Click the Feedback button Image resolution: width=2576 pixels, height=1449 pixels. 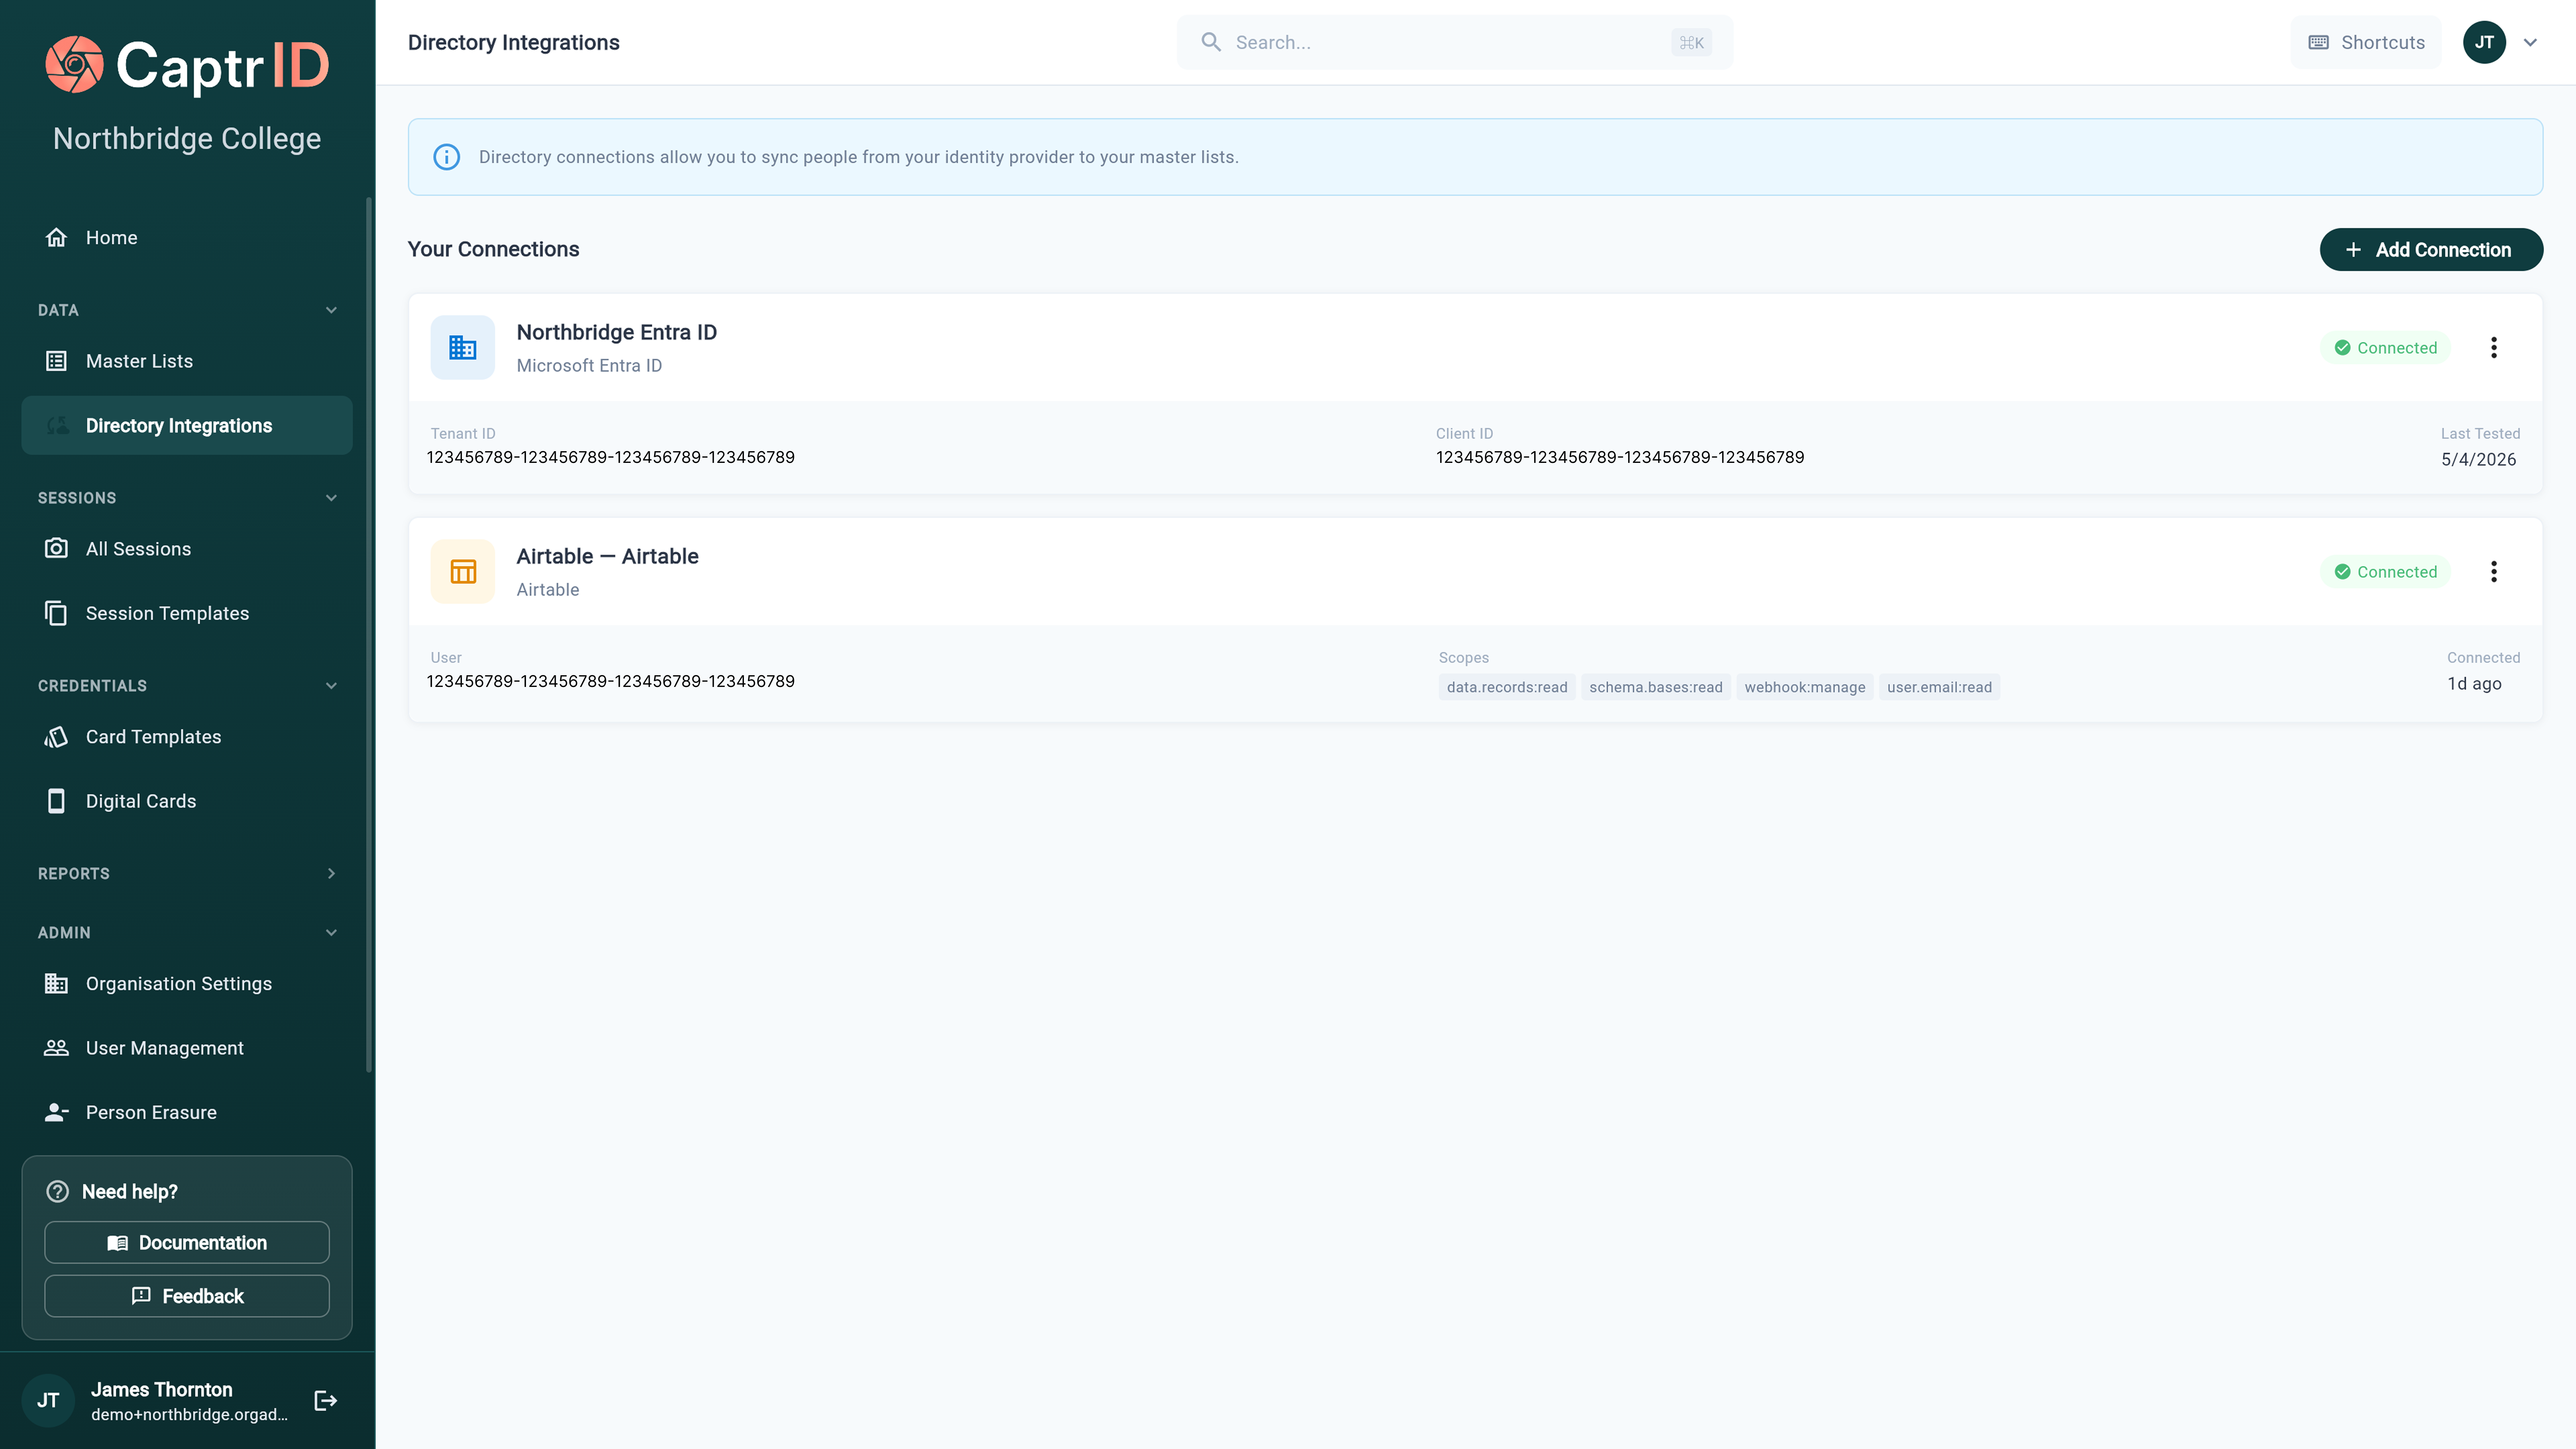187,1296
